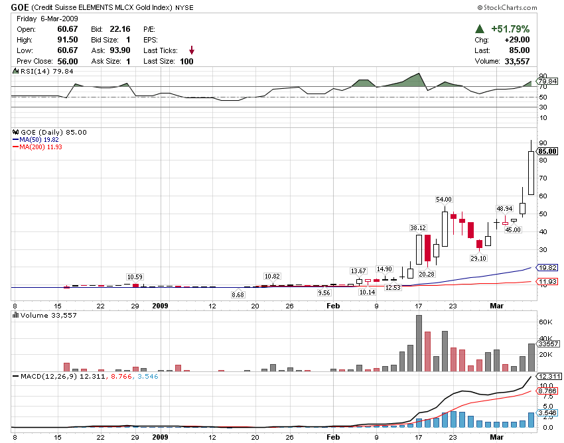Click the RSI(14) 79.84 panel label
Image resolution: width=564 pixels, height=443 pixels.
(x=46, y=71)
